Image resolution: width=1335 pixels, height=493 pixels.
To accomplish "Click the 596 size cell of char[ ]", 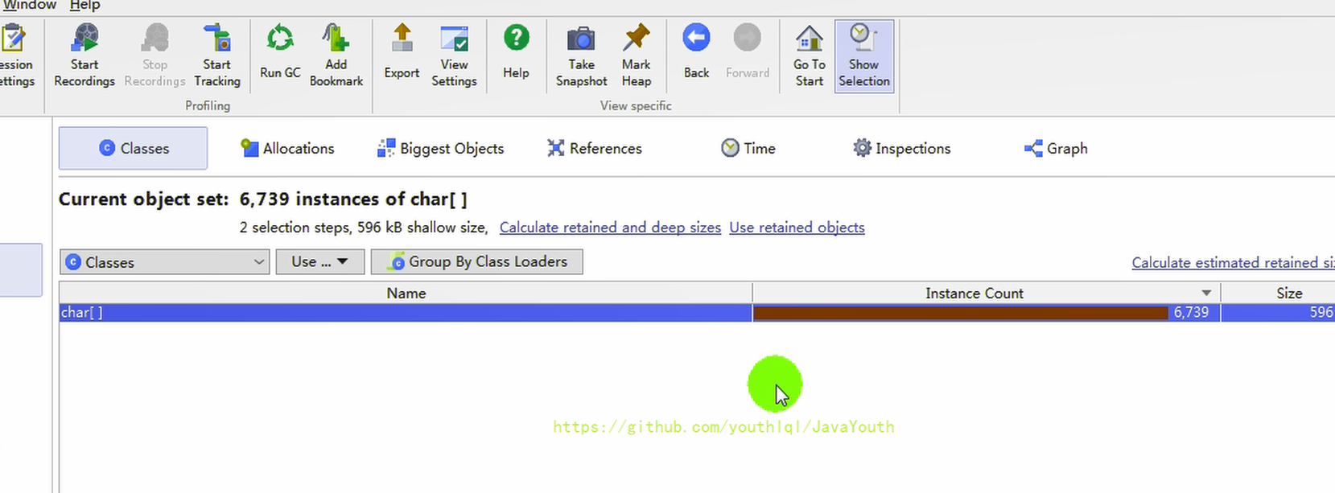I will tap(1278, 313).
